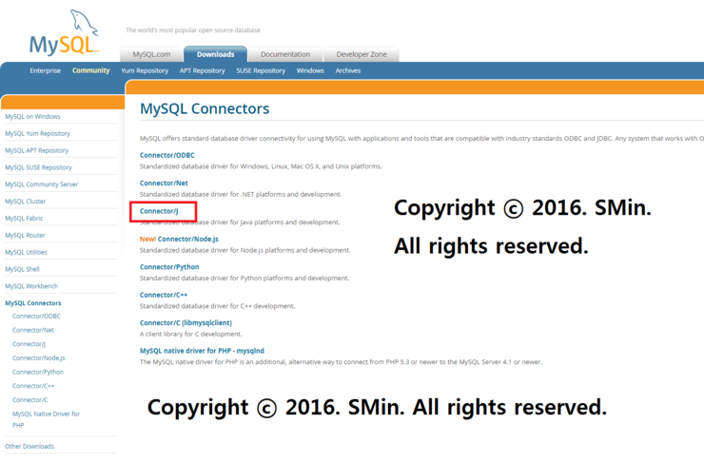Image resolution: width=704 pixels, height=463 pixels.
Task: Click description 'Standardized database driver for .NET platforms'
Action: click(241, 194)
